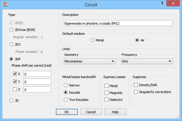This screenshot has height=121, width=182.
Task: Enable suppress Density/SAR option
Action: point(136,85)
